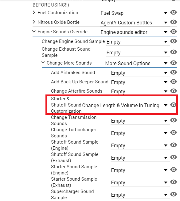Click eye icon for Add Airbrakes Sound
Screen dimensions: 180x201
coord(174,72)
